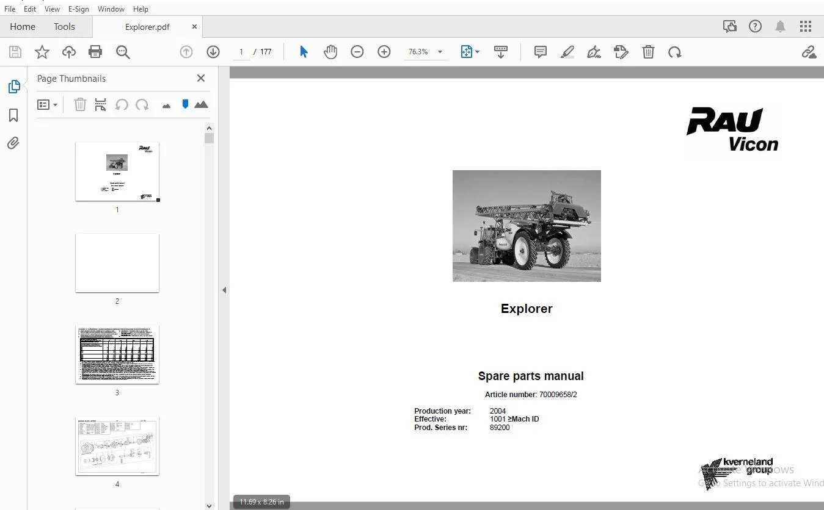Viewport: 824px width, 510px height.
Task: Open the help question mark icon
Action: [x=756, y=27]
